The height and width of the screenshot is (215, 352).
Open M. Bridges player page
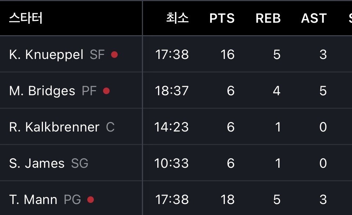[x=42, y=91]
